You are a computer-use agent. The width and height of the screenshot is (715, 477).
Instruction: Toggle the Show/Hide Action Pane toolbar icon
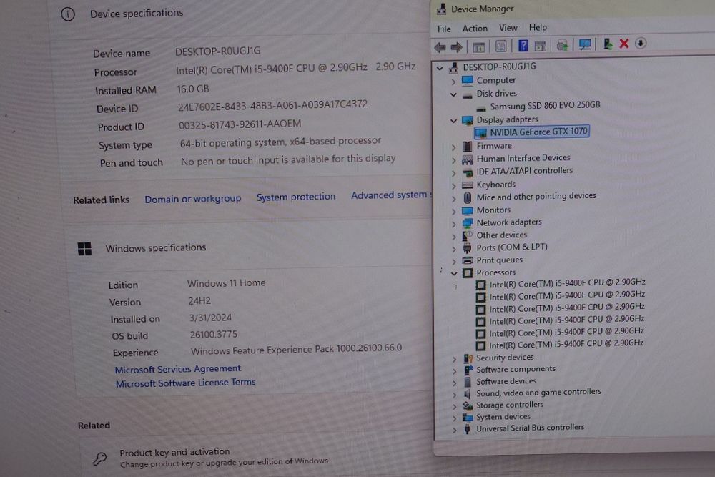[x=541, y=46]
